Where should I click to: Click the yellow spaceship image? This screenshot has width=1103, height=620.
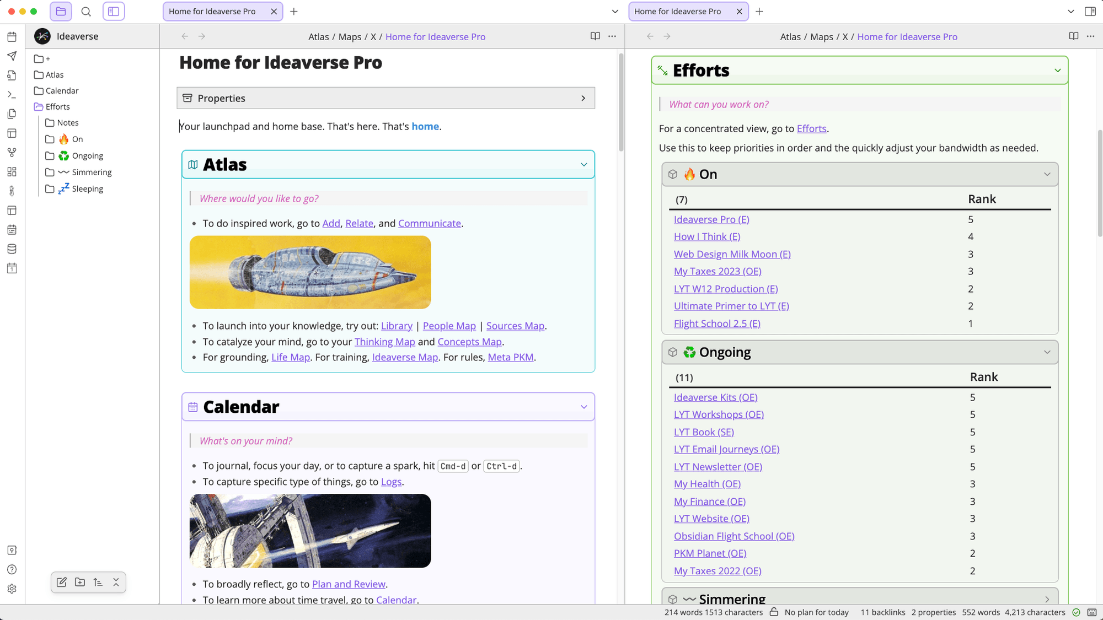coord(310,272)
